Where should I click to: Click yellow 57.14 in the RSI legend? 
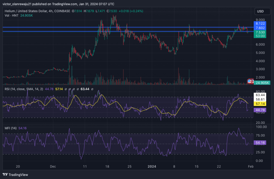click(59, 89)
